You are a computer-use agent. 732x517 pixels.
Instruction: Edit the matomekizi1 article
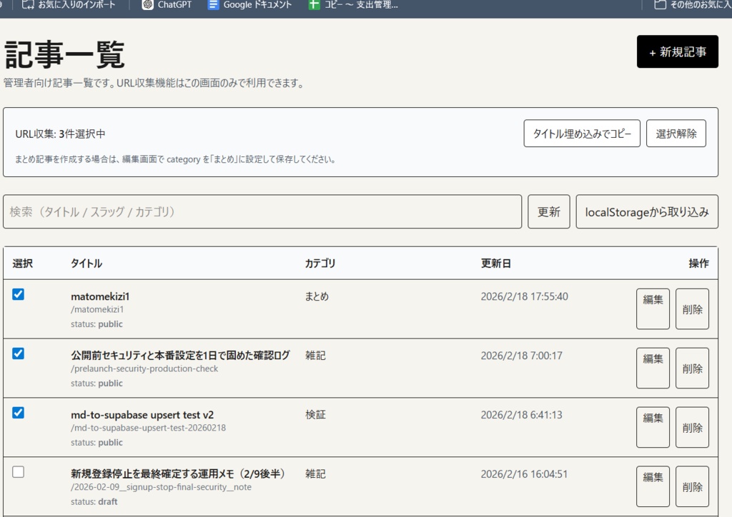652,308
